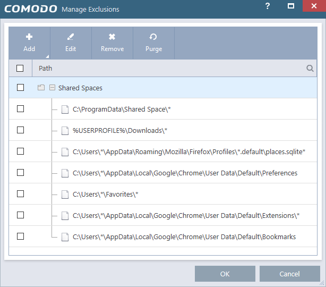Collapse the Shared Spaces tree group
The width and height of the screenshot is (326, 287).
coord(52,88)
